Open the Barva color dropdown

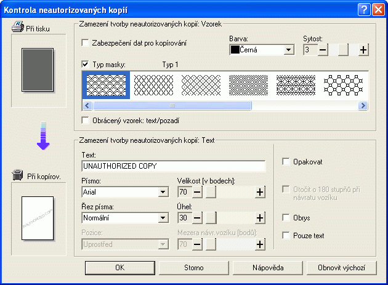pyautogui.click(x=288, y=50)
